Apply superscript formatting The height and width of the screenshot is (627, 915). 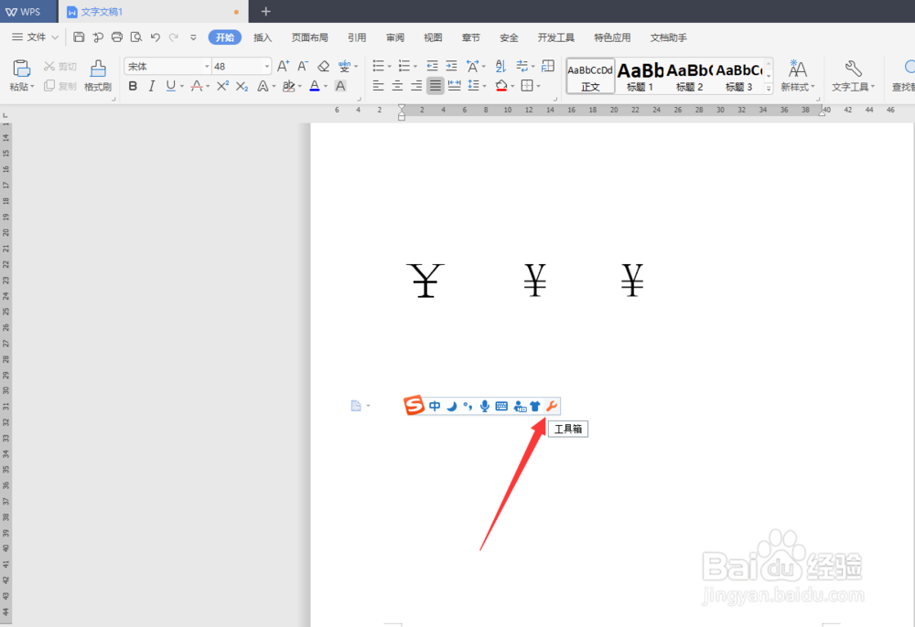(222, 86)
